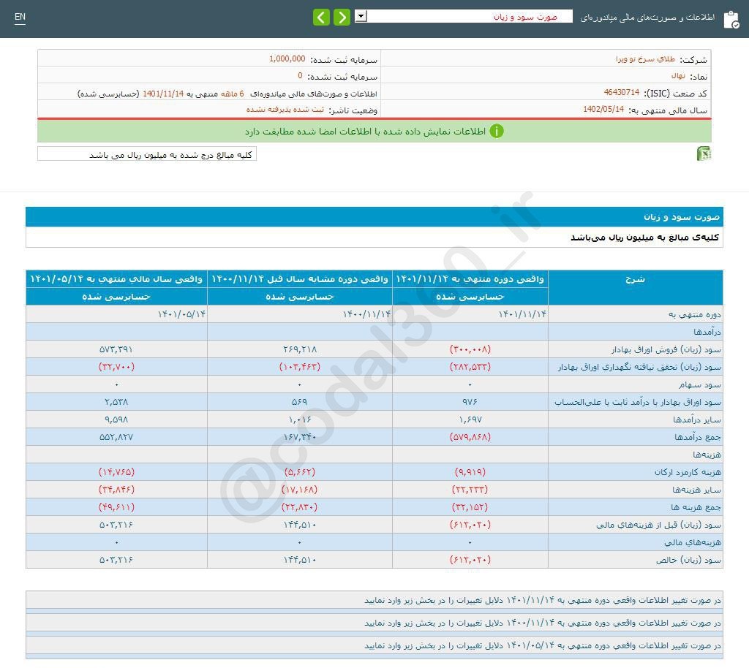This screenshot has height=668, width=749.
Task: Open the report selector dropdown arrow
Action: click(361, 16)
